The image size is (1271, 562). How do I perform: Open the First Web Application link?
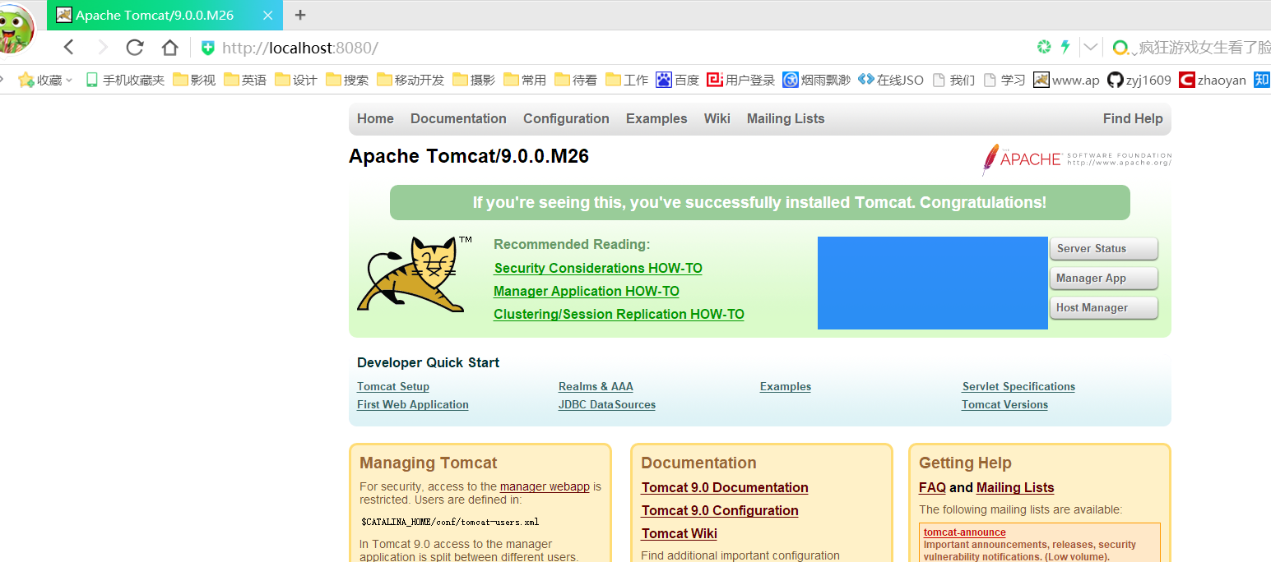tap(413, 404)
